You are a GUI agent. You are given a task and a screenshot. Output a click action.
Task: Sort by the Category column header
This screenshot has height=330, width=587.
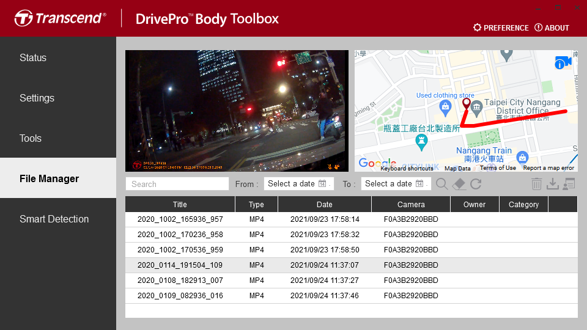pyautogui.click(x=524, y=204)
